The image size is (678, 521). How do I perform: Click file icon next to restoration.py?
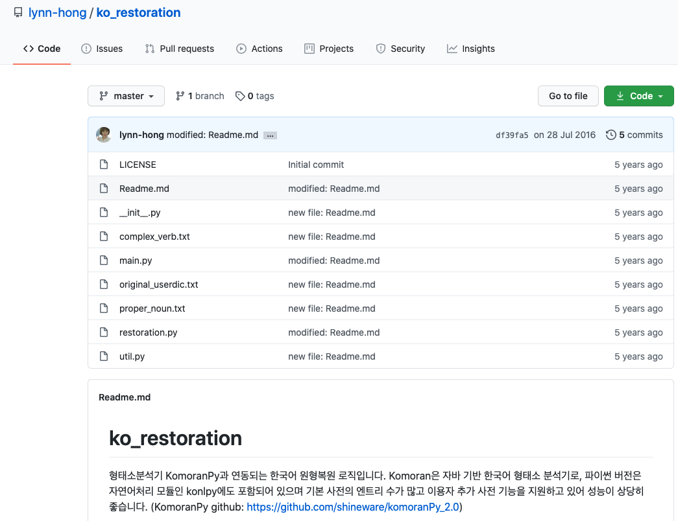tap(104, 332)
